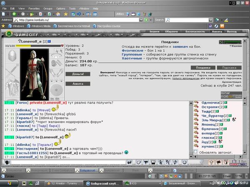Image resolution: width=250 pixels, height=187 pixels.
Task: Open the Groups menu
Action: click(x=47, y=9)
